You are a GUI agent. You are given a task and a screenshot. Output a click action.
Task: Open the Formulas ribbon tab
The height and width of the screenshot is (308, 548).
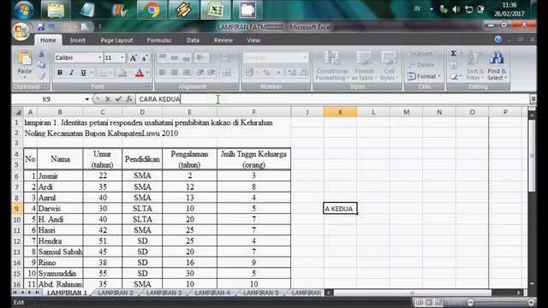(x=159, y=40)
